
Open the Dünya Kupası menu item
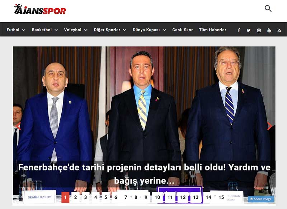pos(146,30)
